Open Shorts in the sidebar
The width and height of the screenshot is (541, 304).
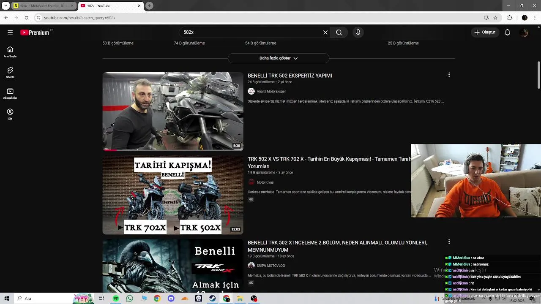pos(10,73)
